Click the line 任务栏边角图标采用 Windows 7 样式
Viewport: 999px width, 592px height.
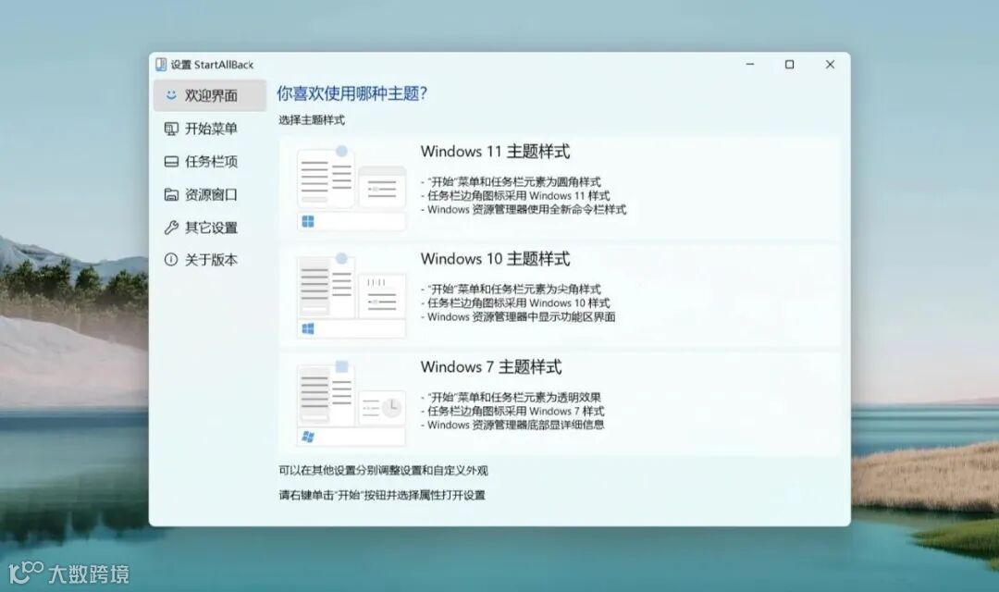pyautogui.click(x=512, y=411)
